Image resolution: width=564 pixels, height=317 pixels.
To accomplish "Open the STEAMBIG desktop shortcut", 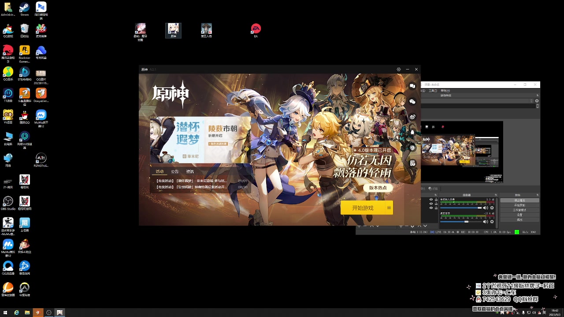I will click(24, 74).
